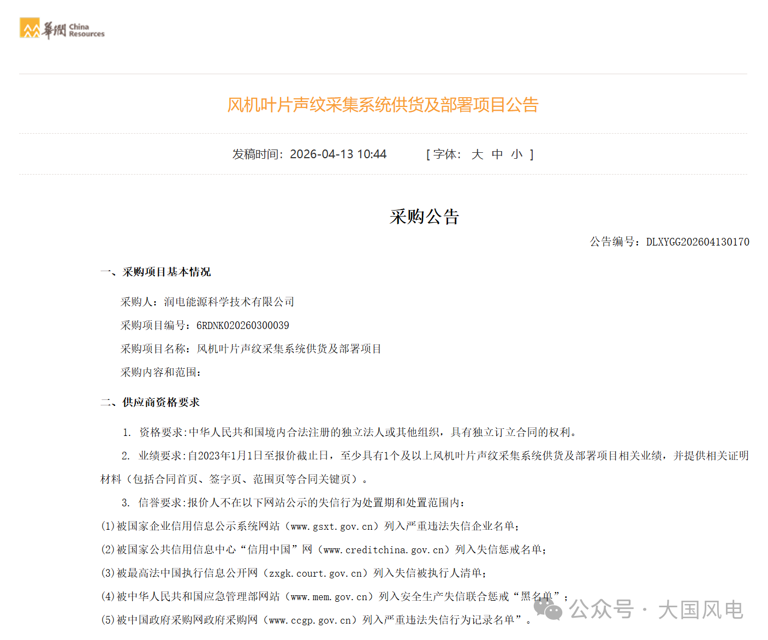This screenshot has width=768, height=640.
Task: Click the www.creditchina.gov.cn URL
Action: coord(383,550)
